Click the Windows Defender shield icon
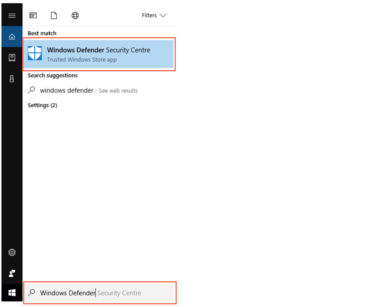This screenshot has height=307, width=378. coord(35,53)
